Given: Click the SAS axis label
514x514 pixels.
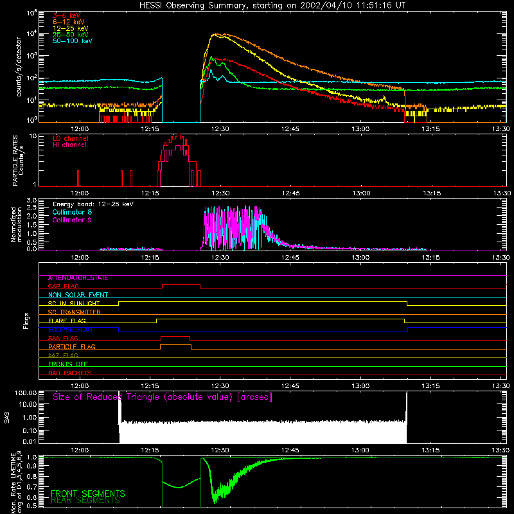Looking at the screenshot, I should pyautogui.click(x=7, y=418).
